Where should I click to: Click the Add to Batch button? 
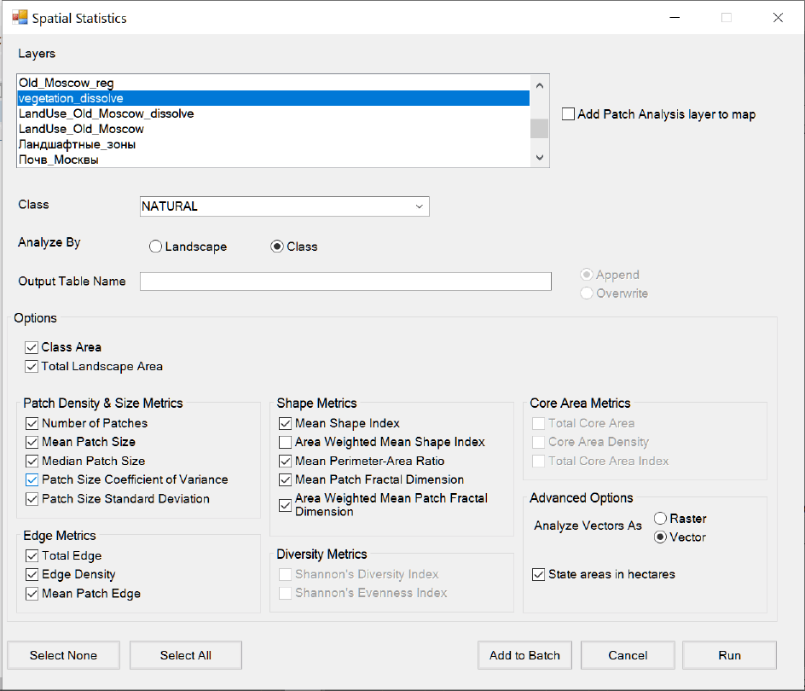coord(524,655)
